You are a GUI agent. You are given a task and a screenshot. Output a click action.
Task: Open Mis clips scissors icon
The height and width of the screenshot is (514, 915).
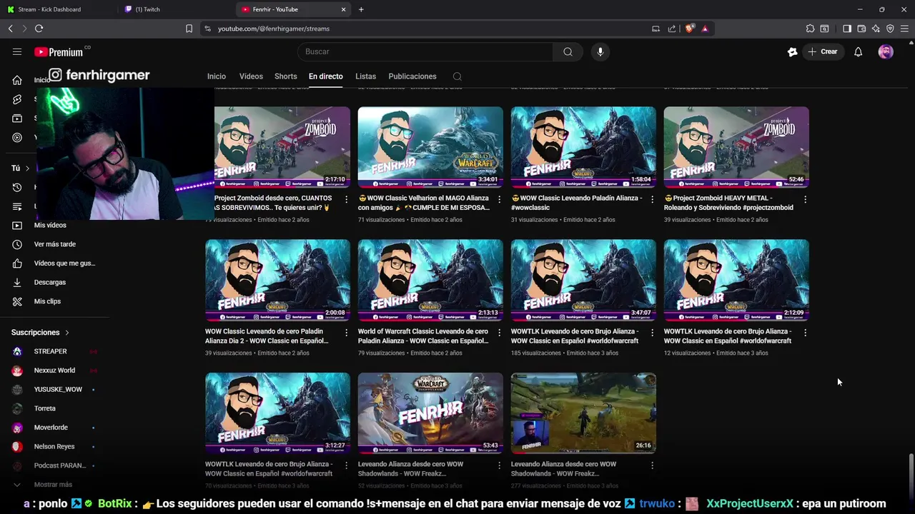click(17, 301)
